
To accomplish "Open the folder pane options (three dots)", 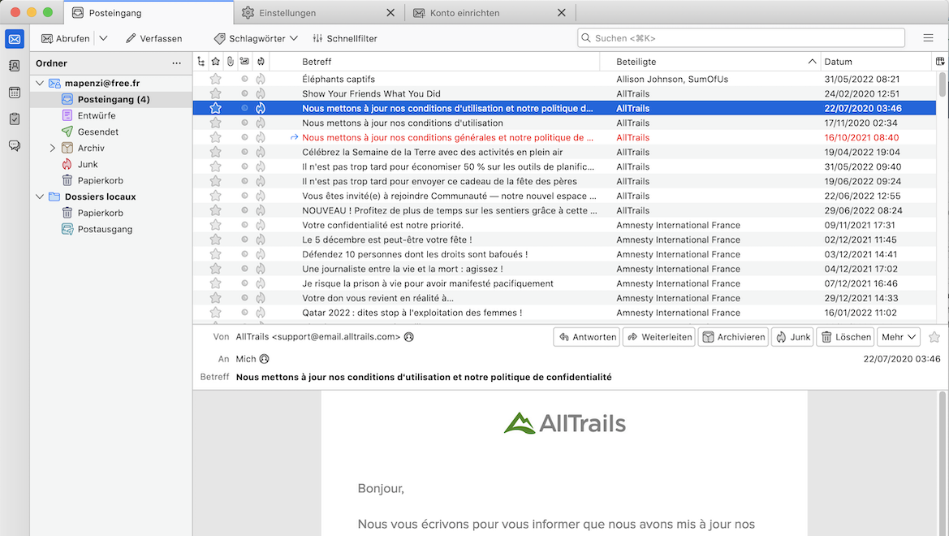I will 177,63.
